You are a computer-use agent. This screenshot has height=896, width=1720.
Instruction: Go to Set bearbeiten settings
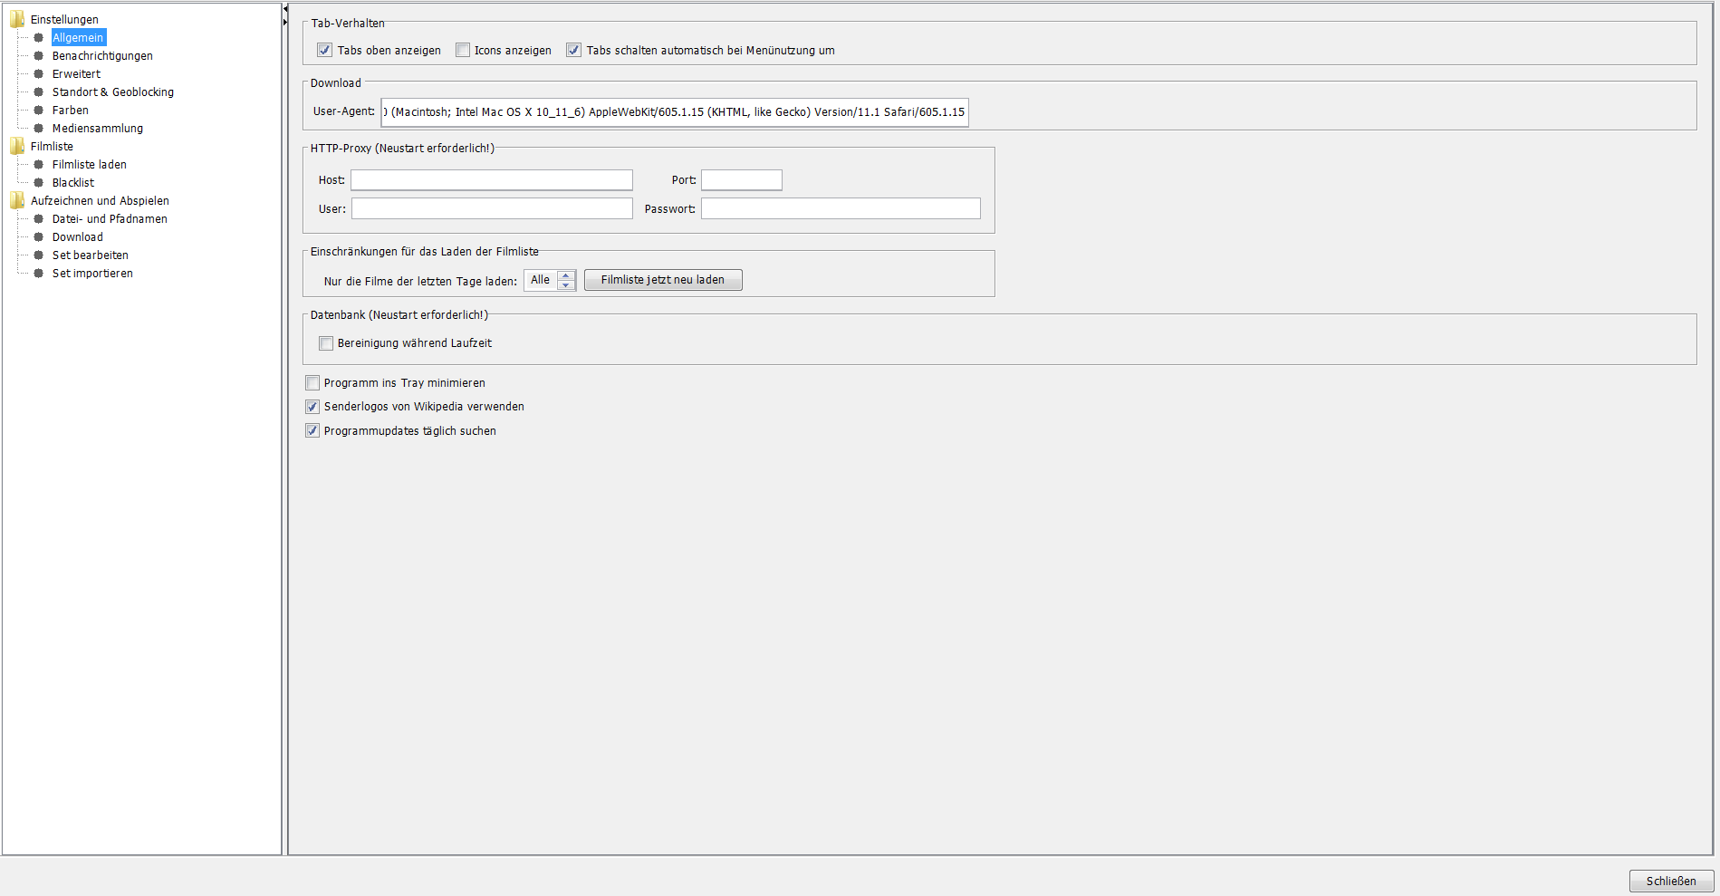tap(90, 255)
